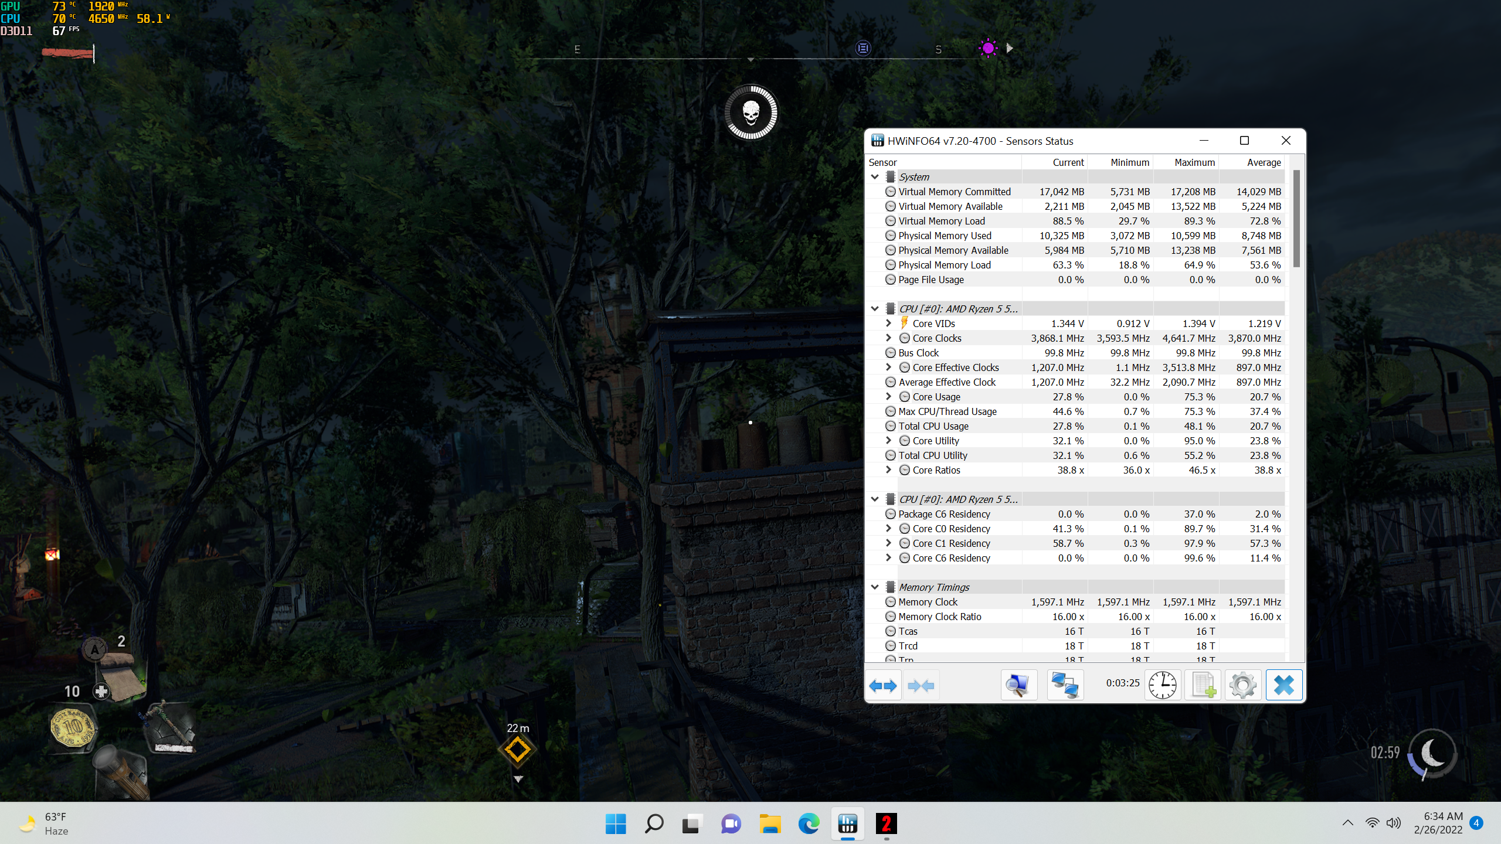Open the sensor search magnifier tool in HWiNFO
This screenshot has height=844, width=1501.
[1018, 685]
